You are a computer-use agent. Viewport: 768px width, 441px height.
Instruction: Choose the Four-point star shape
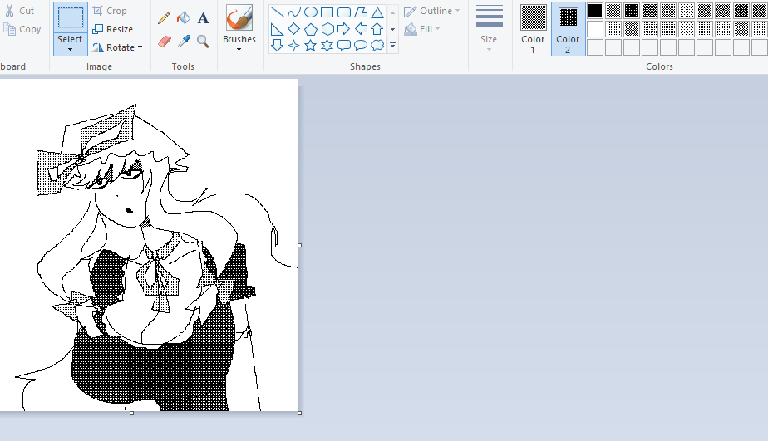294,46
